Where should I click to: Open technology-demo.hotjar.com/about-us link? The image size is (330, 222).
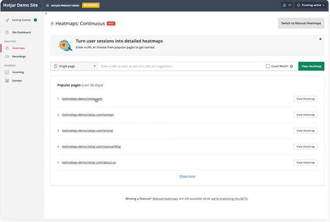coord(89,163)
